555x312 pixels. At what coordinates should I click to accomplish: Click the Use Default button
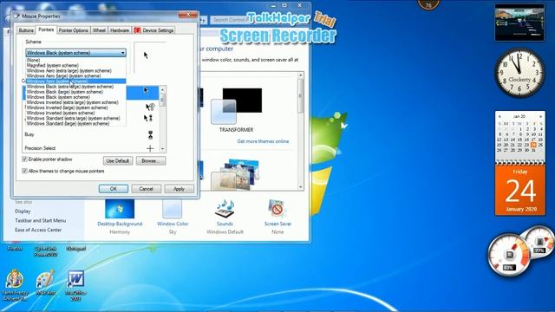118,160
